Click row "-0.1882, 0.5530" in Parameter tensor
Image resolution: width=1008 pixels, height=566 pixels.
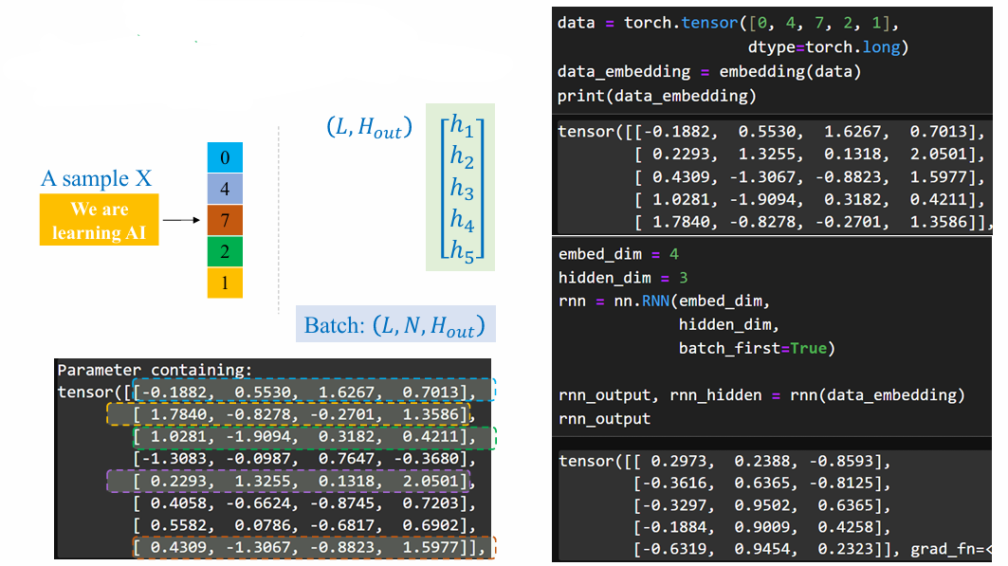(314, 392)
